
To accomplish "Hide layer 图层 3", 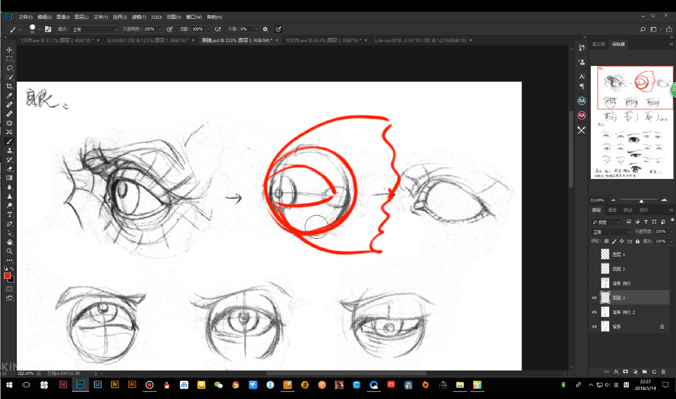I will [594, 298].
